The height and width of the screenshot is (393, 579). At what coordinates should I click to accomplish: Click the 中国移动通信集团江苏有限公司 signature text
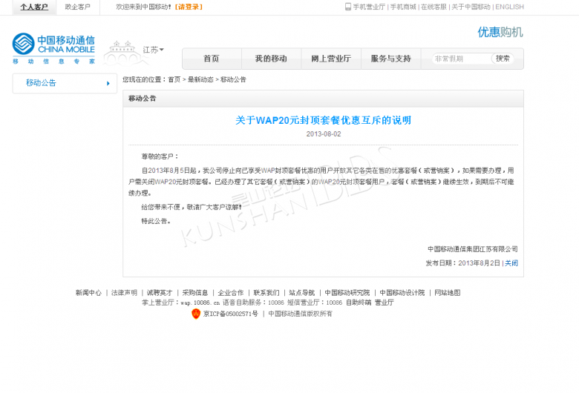(x=473, y=249)
